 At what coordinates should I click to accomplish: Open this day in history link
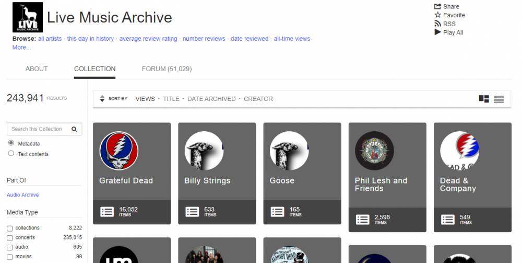(90, 39)
